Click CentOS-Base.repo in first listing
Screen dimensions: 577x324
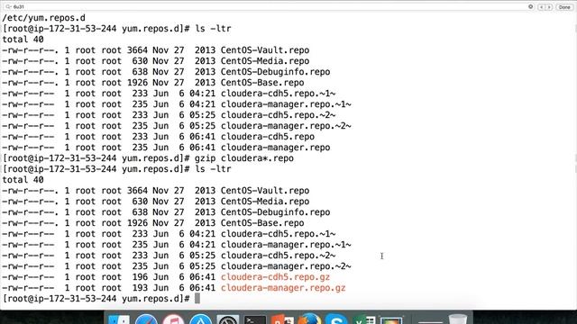tap(262, 83)
